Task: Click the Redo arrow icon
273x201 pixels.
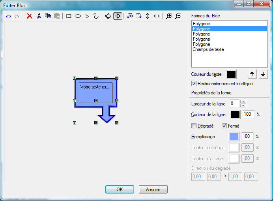Action: click(17, 16)
